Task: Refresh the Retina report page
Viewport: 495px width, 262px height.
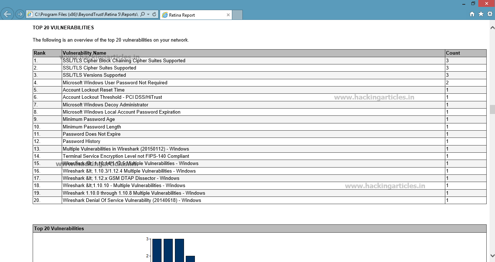Action: pos(154,14)
